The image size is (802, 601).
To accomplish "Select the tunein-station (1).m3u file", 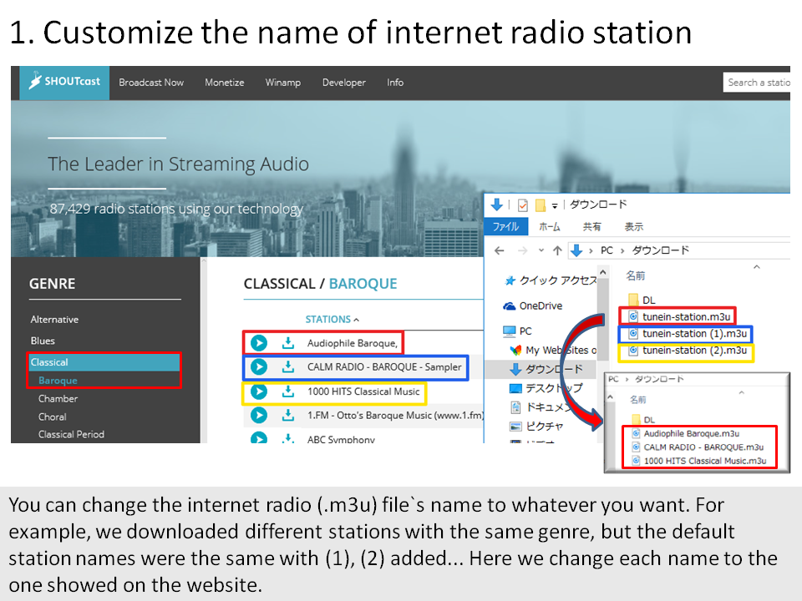I will (688, 333).
